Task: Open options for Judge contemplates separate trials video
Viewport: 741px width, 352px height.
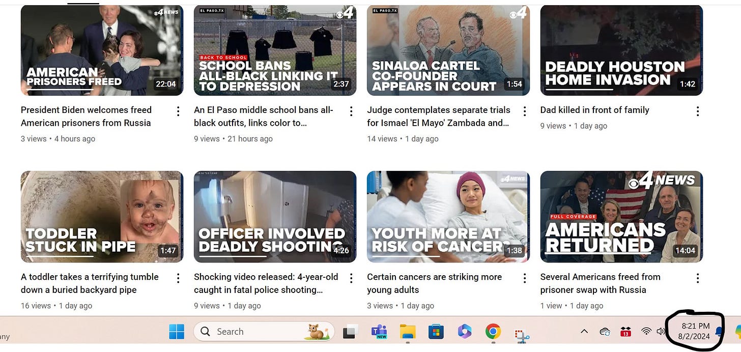Action: pos(524,111)
